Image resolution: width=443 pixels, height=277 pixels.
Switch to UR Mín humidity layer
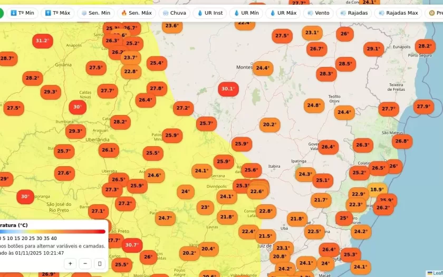tap(246, 13)
